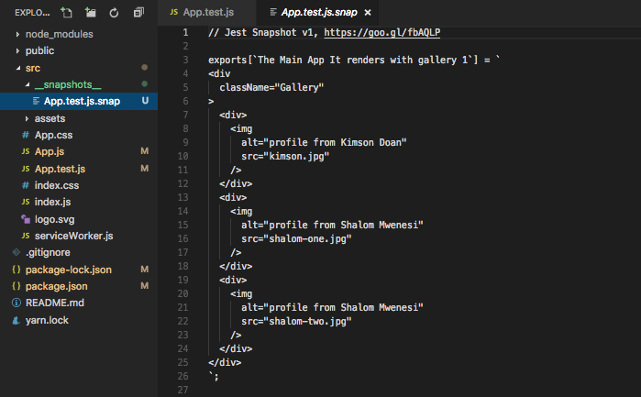Click the JS icon beside index.js

pos(26,202)
